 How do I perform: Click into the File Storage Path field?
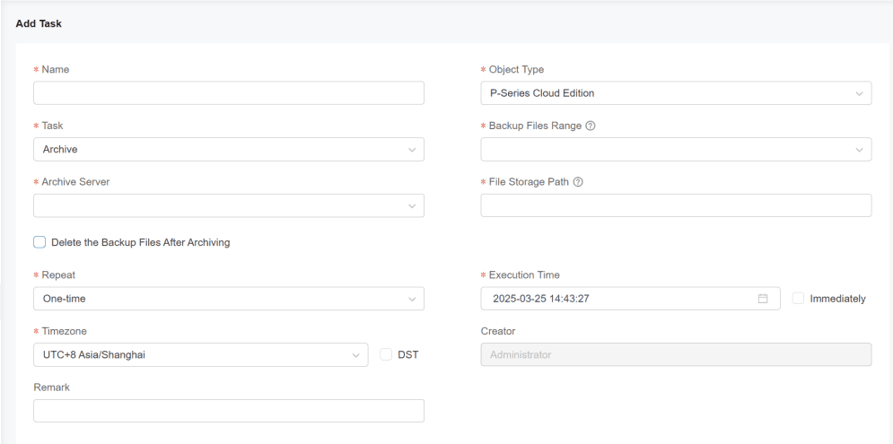coord(676,205)
